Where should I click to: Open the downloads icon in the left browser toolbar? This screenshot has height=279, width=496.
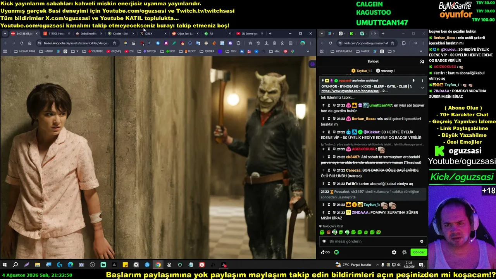(x=266, y=43)
